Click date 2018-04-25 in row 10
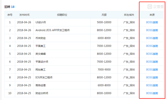The image size is (167, 100). point(24,93)
